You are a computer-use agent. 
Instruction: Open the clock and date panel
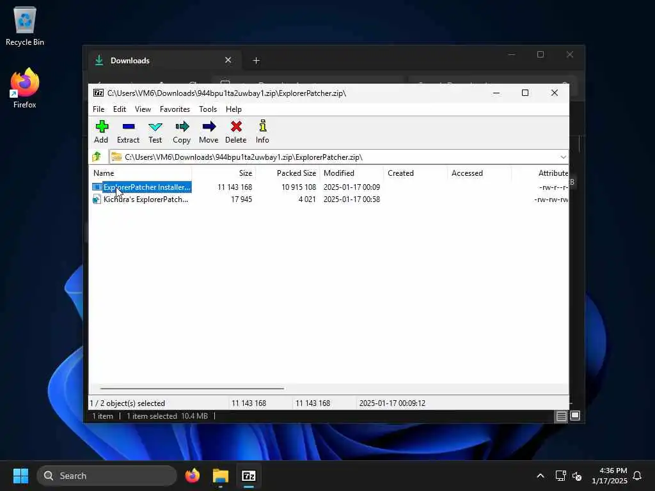[609, 476]
